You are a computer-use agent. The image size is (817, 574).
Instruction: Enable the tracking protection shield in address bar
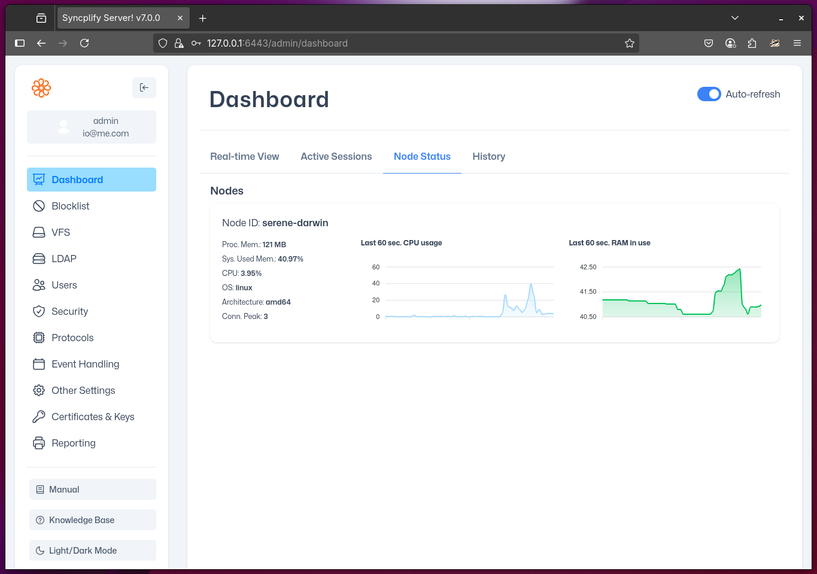(x=162, y=43)
